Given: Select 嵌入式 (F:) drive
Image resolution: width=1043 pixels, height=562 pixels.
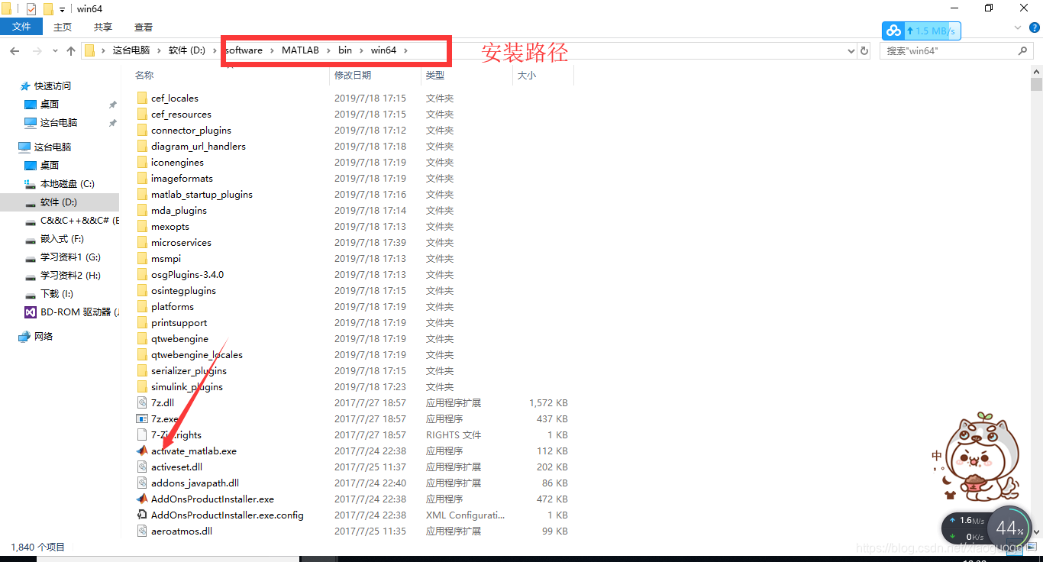Looking at the screenshot, I should pyautogui.click(x=62, y=239).
